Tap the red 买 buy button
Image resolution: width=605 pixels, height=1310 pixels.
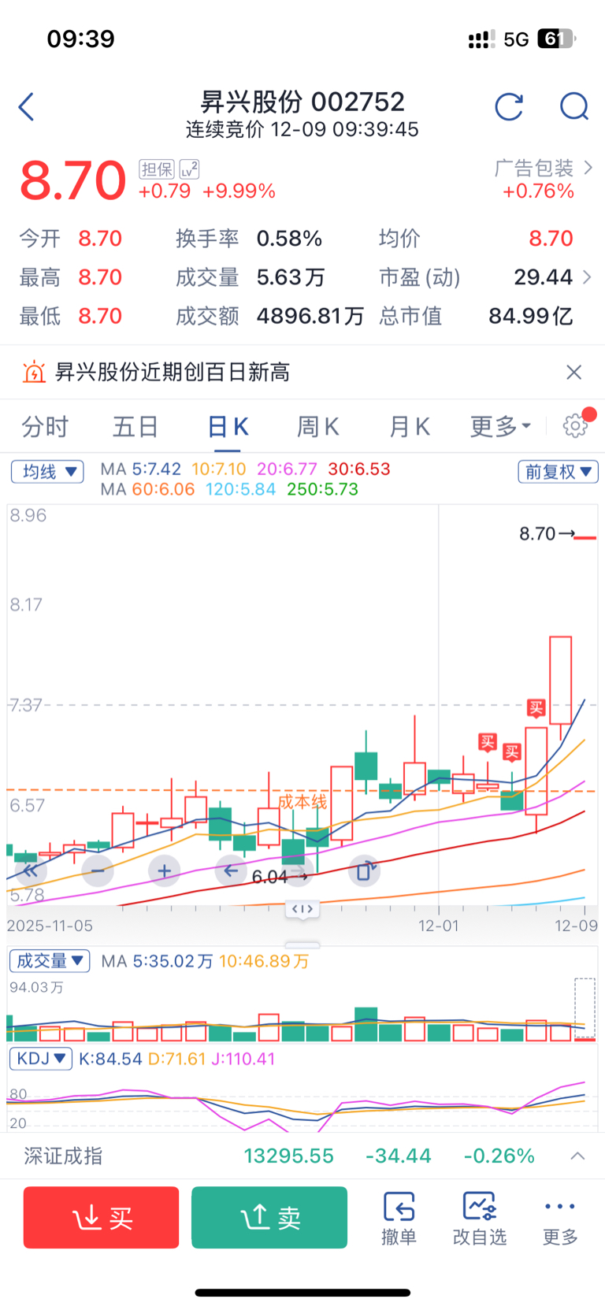click(102, 1218)
